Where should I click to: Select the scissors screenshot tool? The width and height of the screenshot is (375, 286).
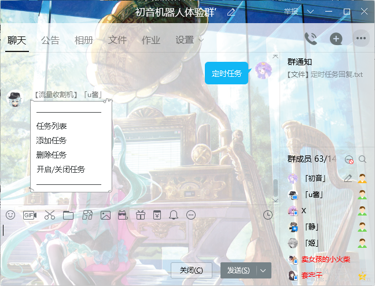(x=50, y=215)
